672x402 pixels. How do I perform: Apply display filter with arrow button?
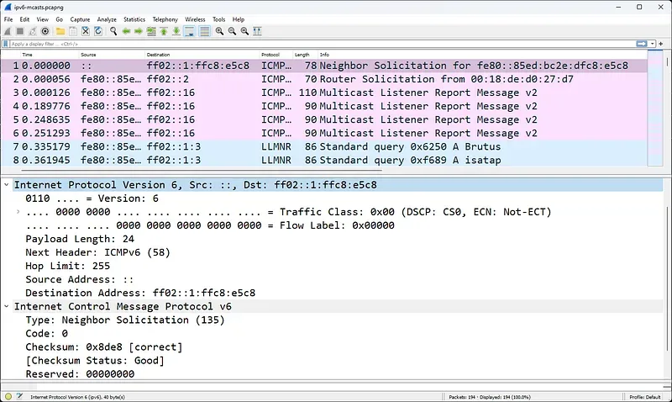642,44
